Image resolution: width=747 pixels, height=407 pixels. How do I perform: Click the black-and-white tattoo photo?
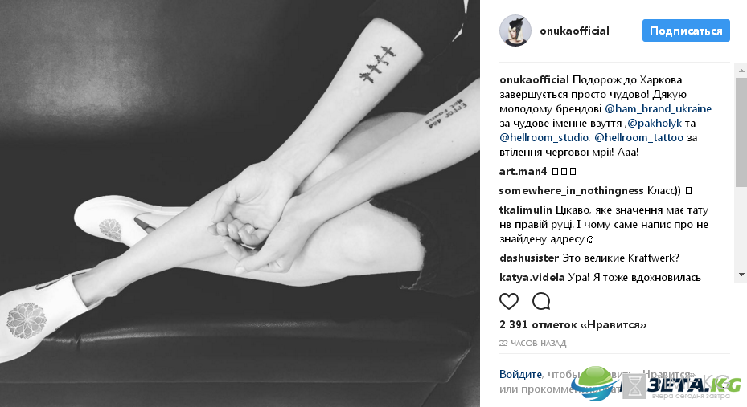(240, 204)
